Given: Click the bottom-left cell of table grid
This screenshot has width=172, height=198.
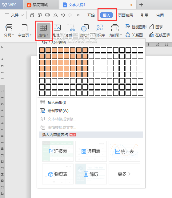Looking at the screenshot, I should (42, 93).
